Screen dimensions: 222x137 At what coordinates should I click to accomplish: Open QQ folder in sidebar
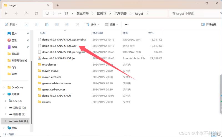click(14, 67)
